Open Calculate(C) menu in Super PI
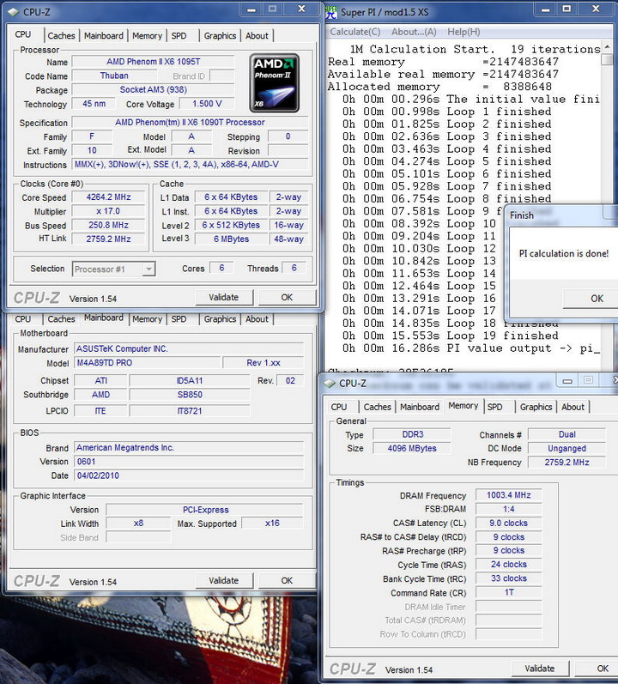618x684 pixels. coord(355,32)
